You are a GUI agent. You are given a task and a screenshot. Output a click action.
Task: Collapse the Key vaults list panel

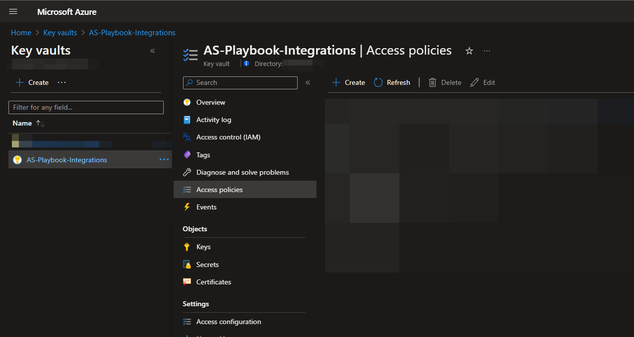(153, 51)
